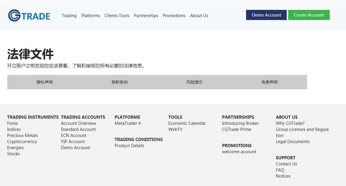Expand the Clients Tools menu
Viewport: 346px width, 186px height.
pyautogui.click(x=117, y=16)
